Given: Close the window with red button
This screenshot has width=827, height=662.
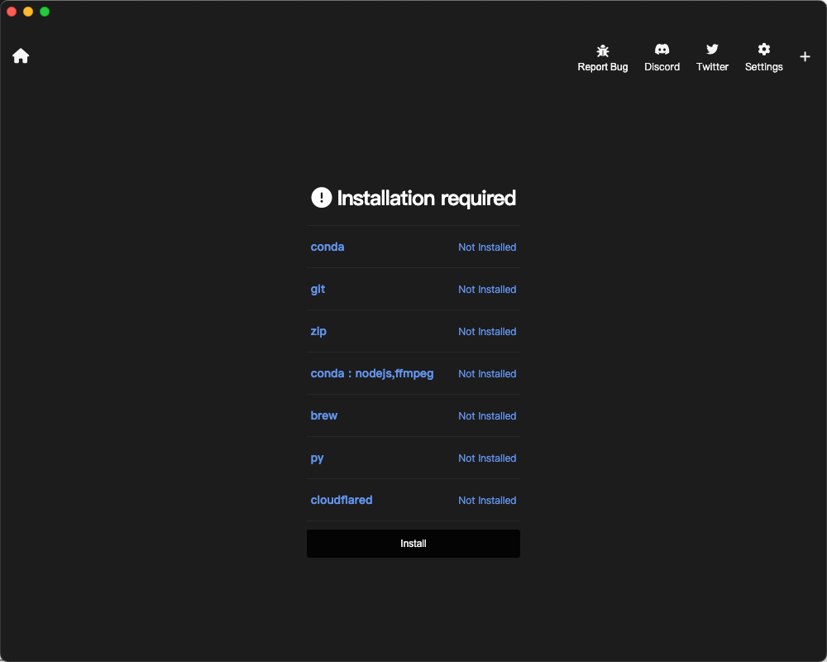Looking at the screenshot, I should tap(12, 12).
